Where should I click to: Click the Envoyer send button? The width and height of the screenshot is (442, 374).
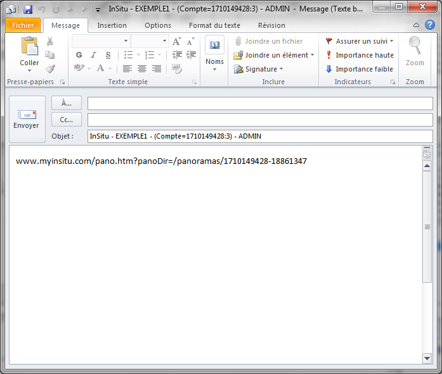[26, 118]
